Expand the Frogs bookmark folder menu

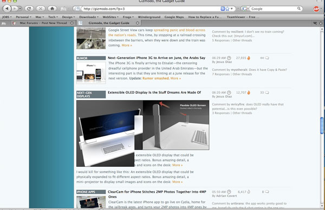(128, 17)
